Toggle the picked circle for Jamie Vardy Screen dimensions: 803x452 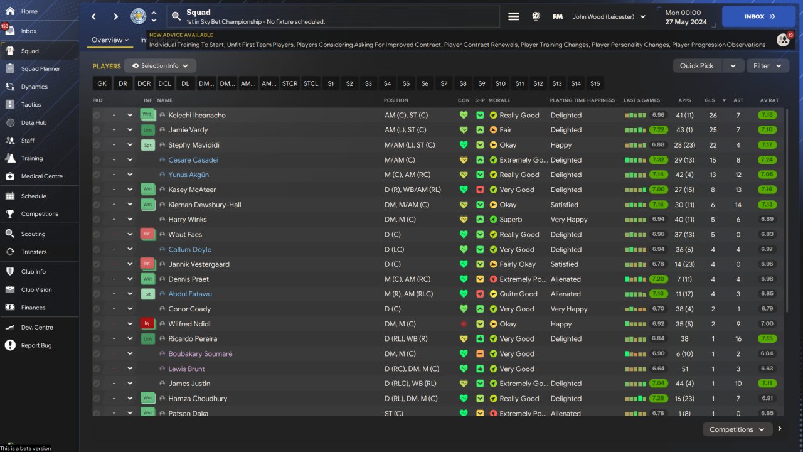[97, 130]
